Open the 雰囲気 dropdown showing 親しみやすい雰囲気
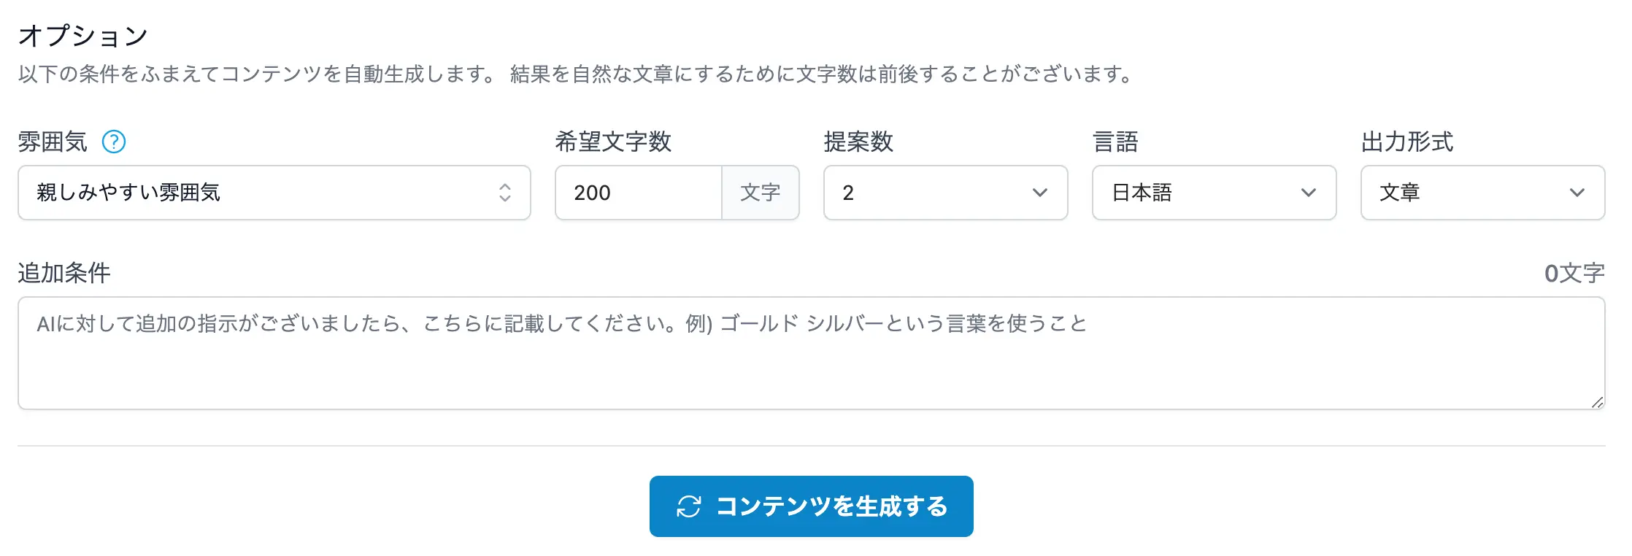Image resolution: width=1632 pixels, height=556 pixels. click(263, 193)
